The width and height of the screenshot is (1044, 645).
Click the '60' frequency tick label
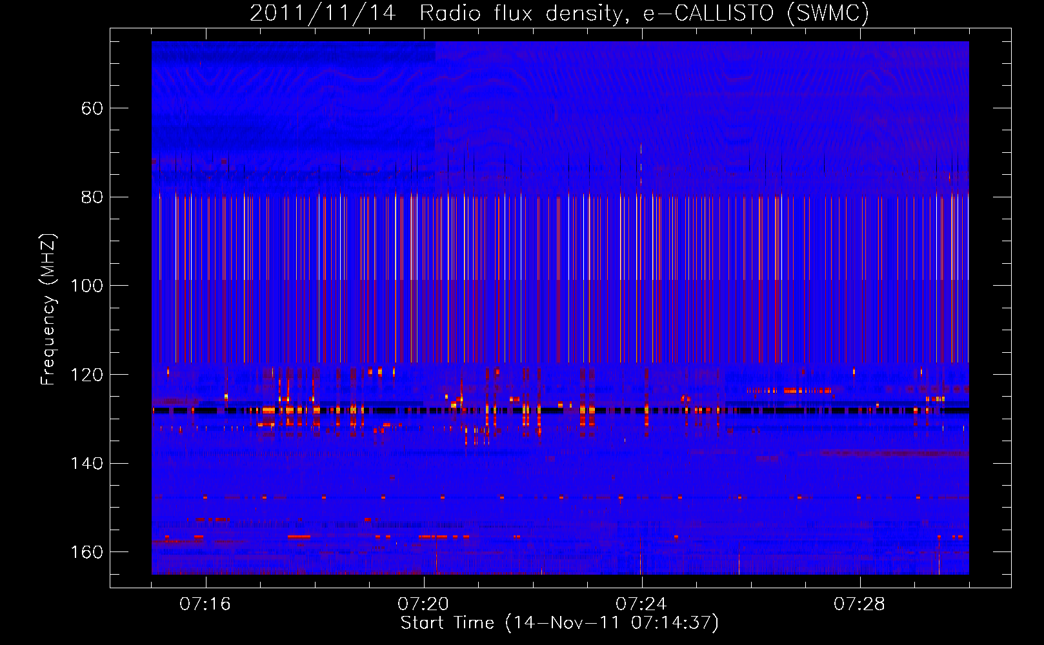[x=92, y=108]
